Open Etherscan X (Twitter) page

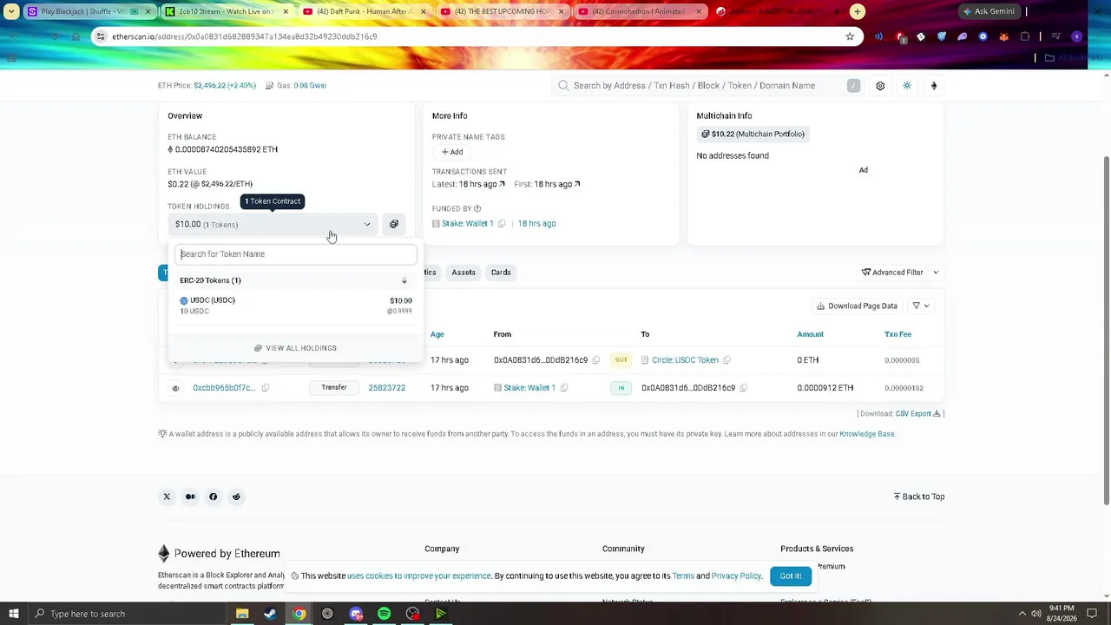[x=167, y=497]
